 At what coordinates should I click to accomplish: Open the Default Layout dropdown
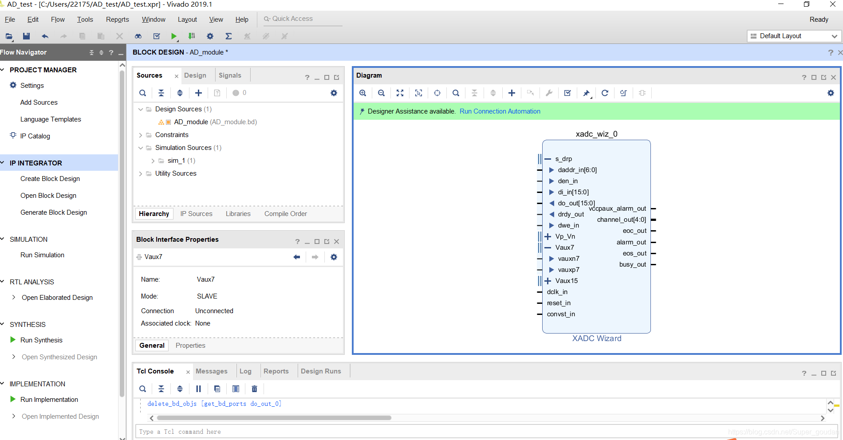pos(794,36)
